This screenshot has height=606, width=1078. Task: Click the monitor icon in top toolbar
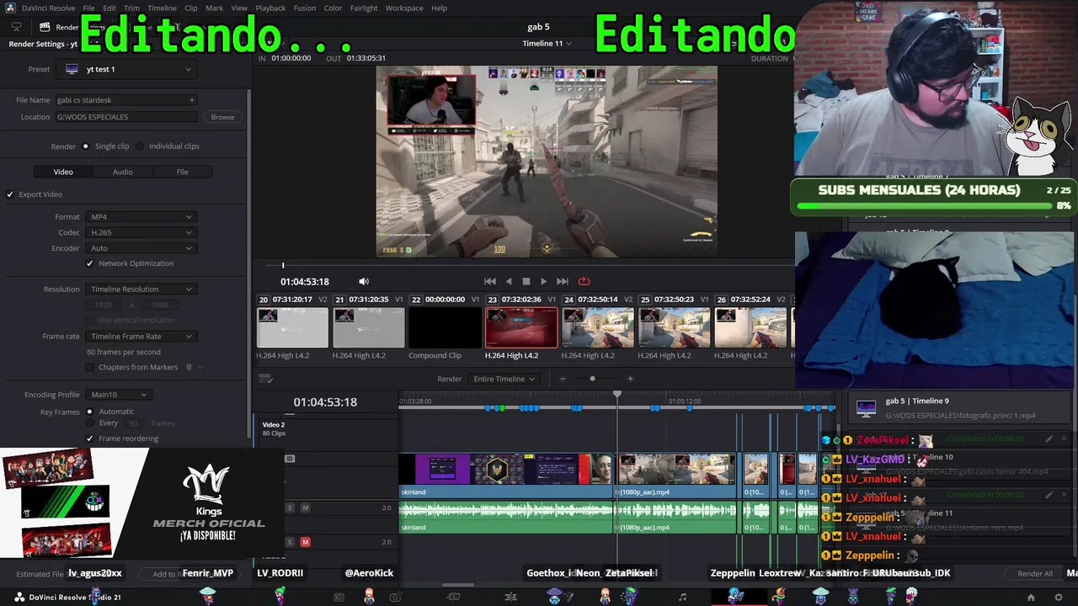(x=16, y=27)
